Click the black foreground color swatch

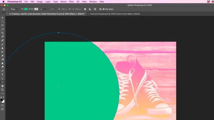[1, 100]
